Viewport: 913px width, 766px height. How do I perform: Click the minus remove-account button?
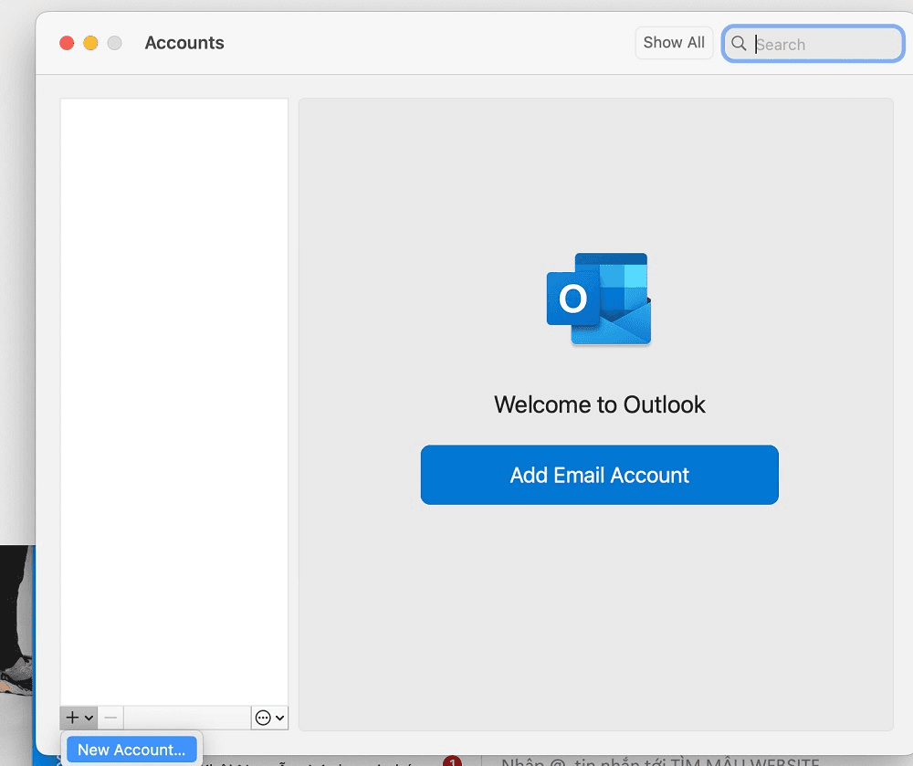click(x=110, y=718)
